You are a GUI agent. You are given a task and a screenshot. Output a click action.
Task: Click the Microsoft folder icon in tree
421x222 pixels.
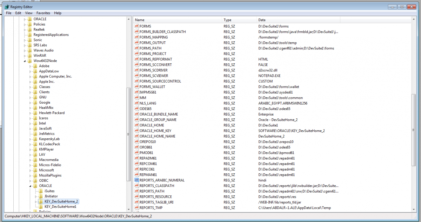pos(35,170)
